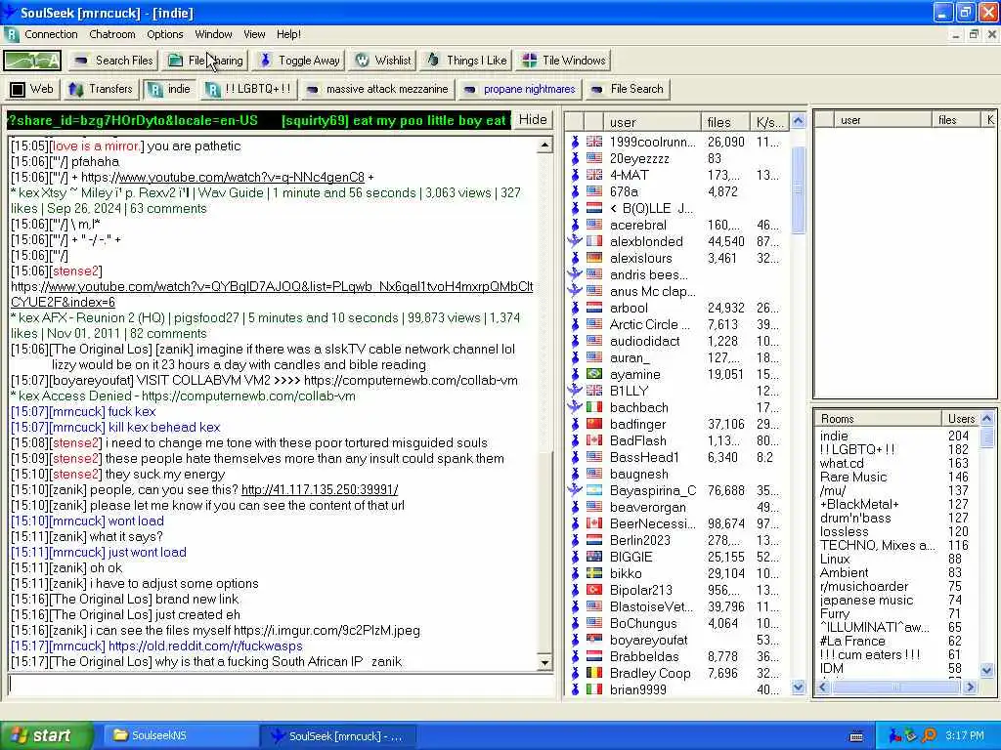Click the Argentina flag beside Bayaspirina_C
Viewport: 1001px width, 750px height.
594,490
